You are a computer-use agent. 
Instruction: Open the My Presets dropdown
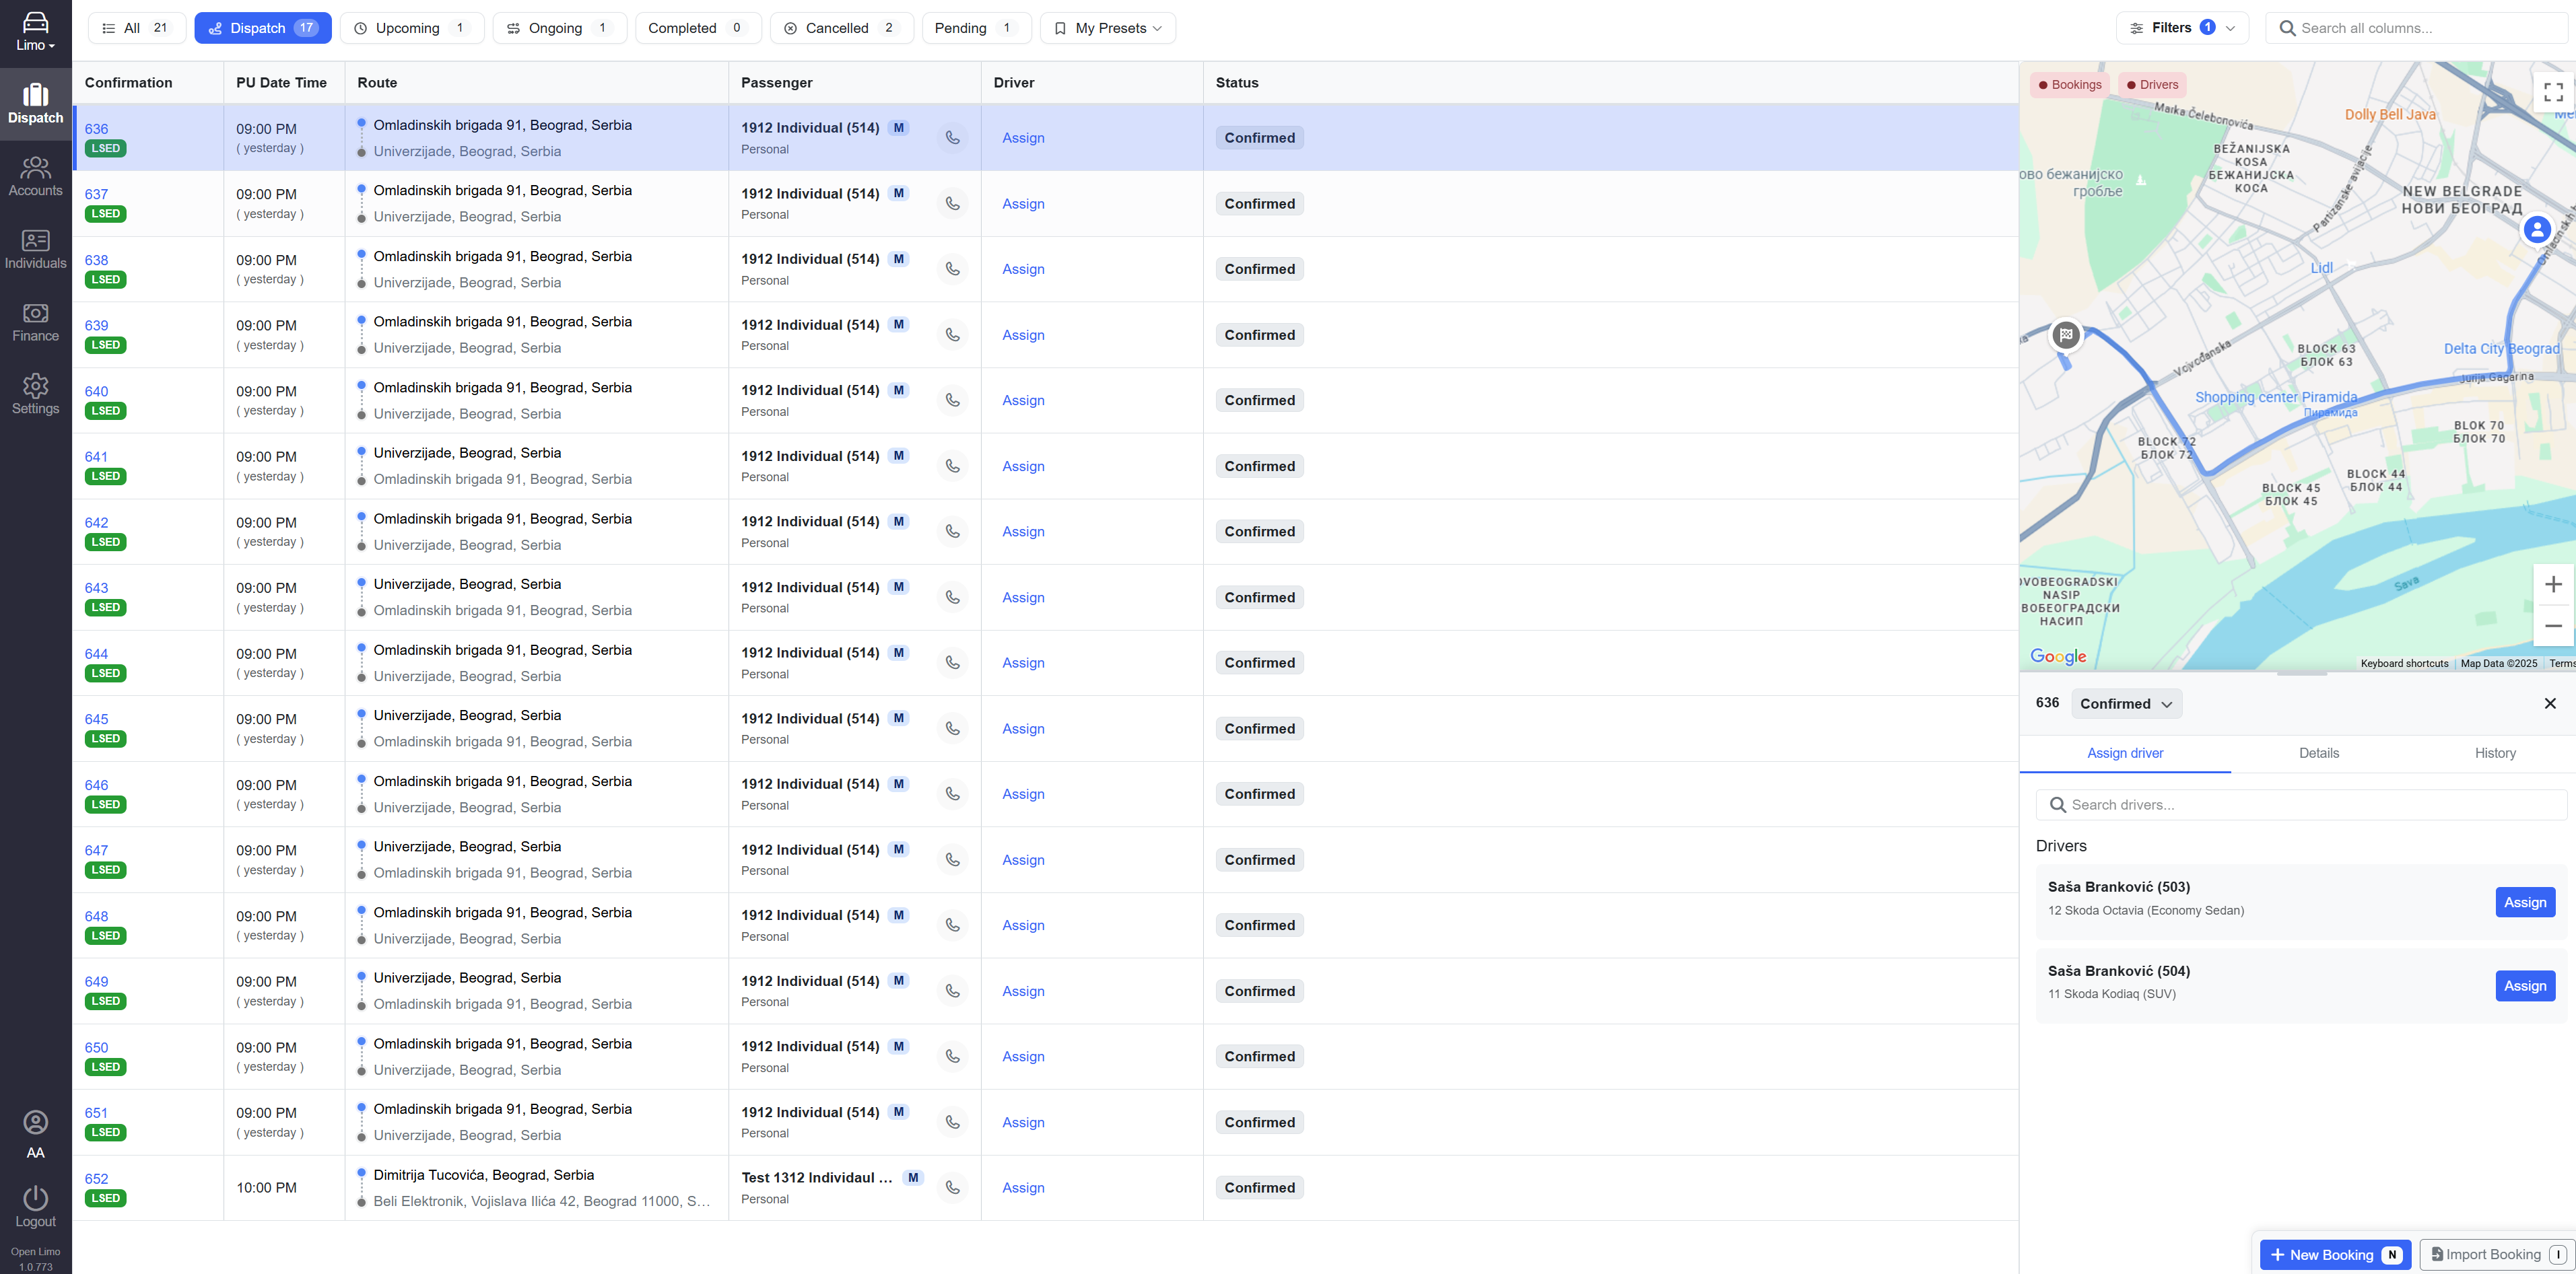click(1107, 27)
